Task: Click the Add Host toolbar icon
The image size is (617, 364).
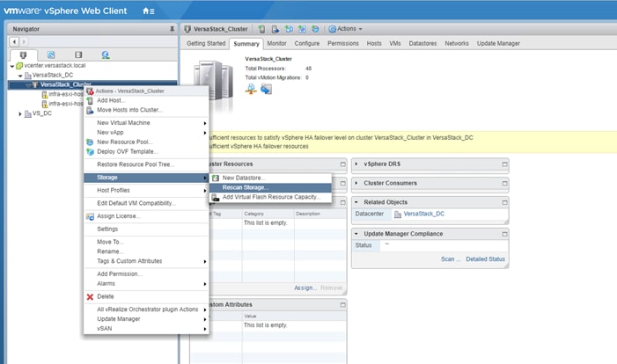Action: click(x=261, y=29)
